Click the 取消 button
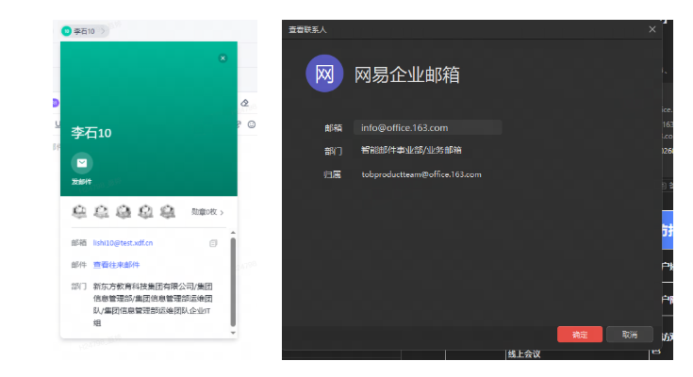This screenshot has width=693, height=377. (630, 335)
